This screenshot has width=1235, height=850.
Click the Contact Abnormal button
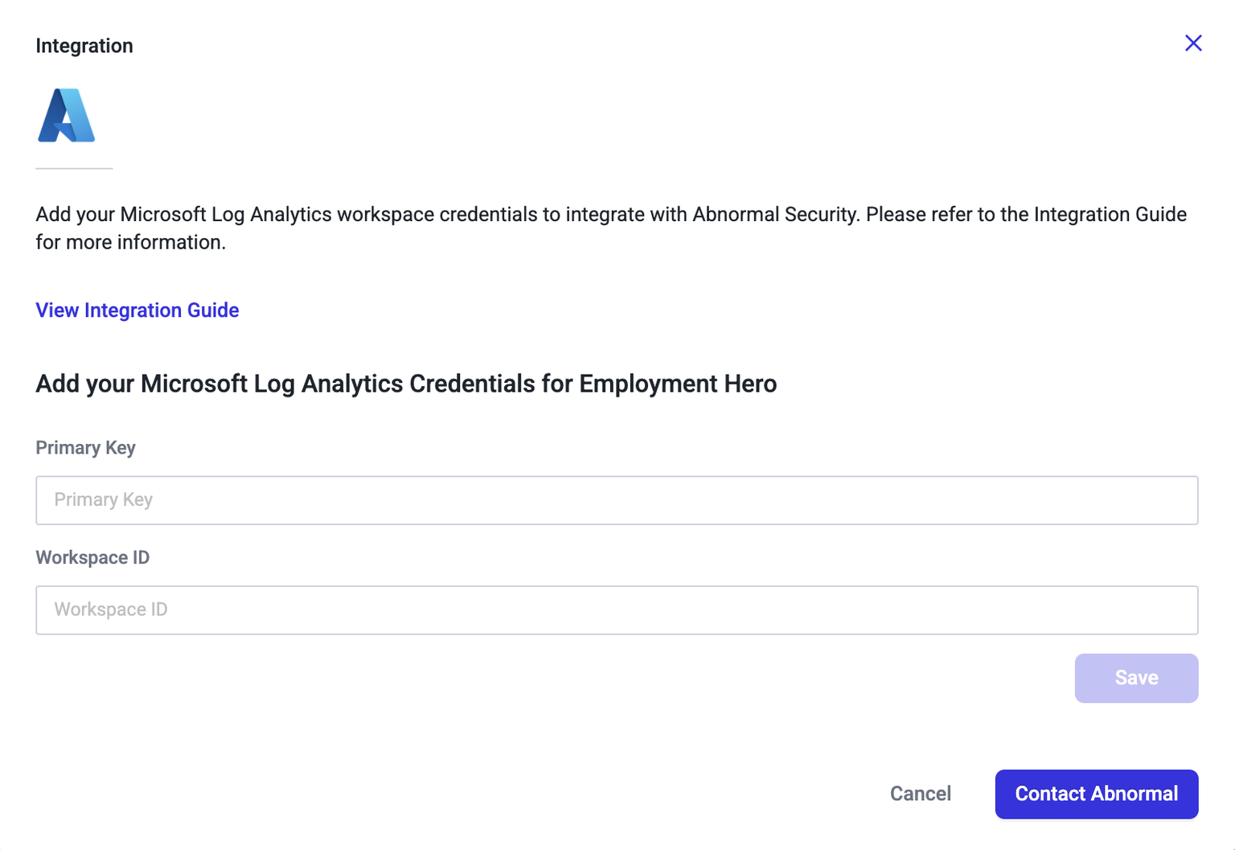pyautogui.click(x=1096, y=794)
